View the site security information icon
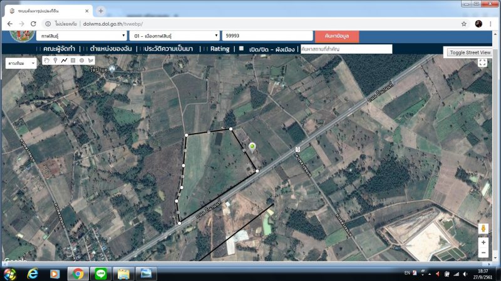Viewport: 501px width, 281px height. 48,24
